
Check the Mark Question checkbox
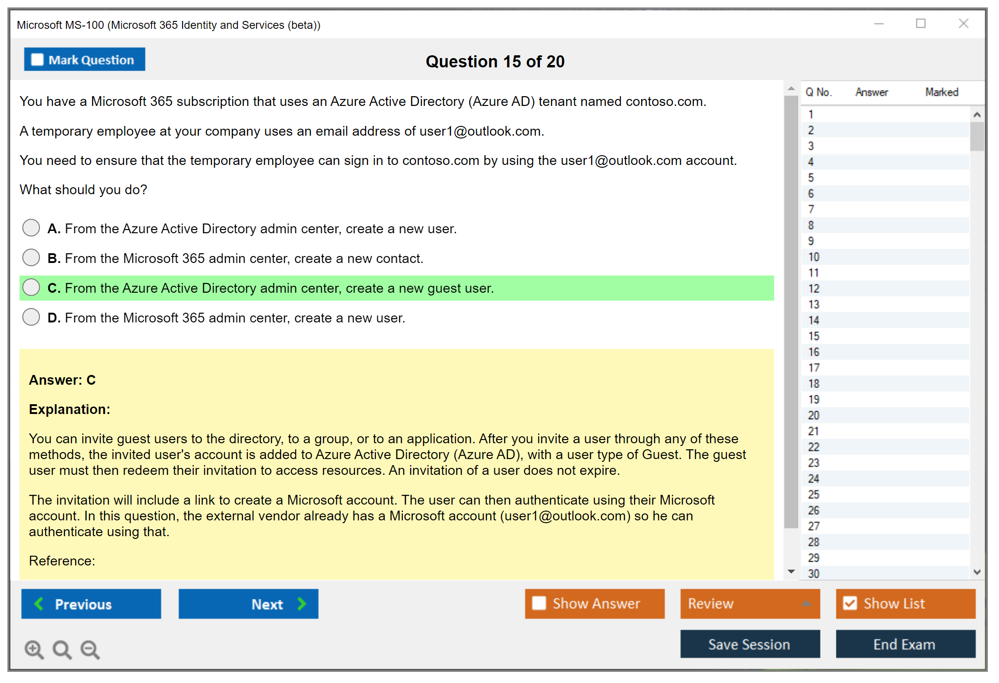click(x=37, y=59)
